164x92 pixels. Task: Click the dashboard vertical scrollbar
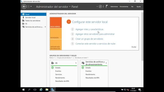142,36
